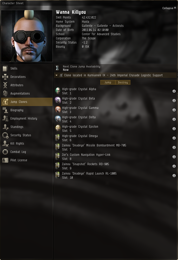Click the Destroy clone button
178x260 pixels.
click(x=123, y=82)
